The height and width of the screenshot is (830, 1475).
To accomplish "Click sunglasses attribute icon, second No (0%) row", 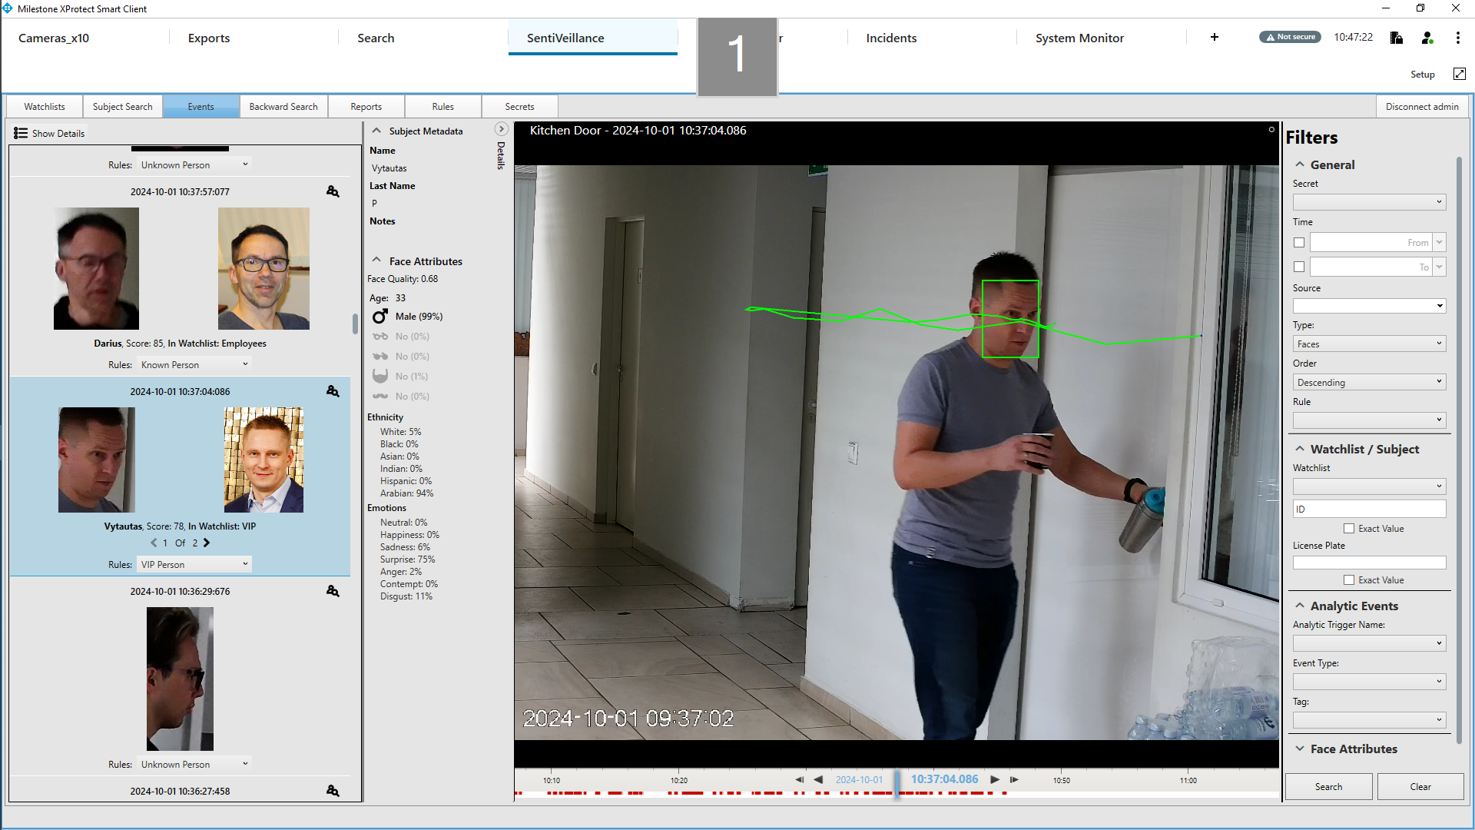I will click(x=380, y=357).
